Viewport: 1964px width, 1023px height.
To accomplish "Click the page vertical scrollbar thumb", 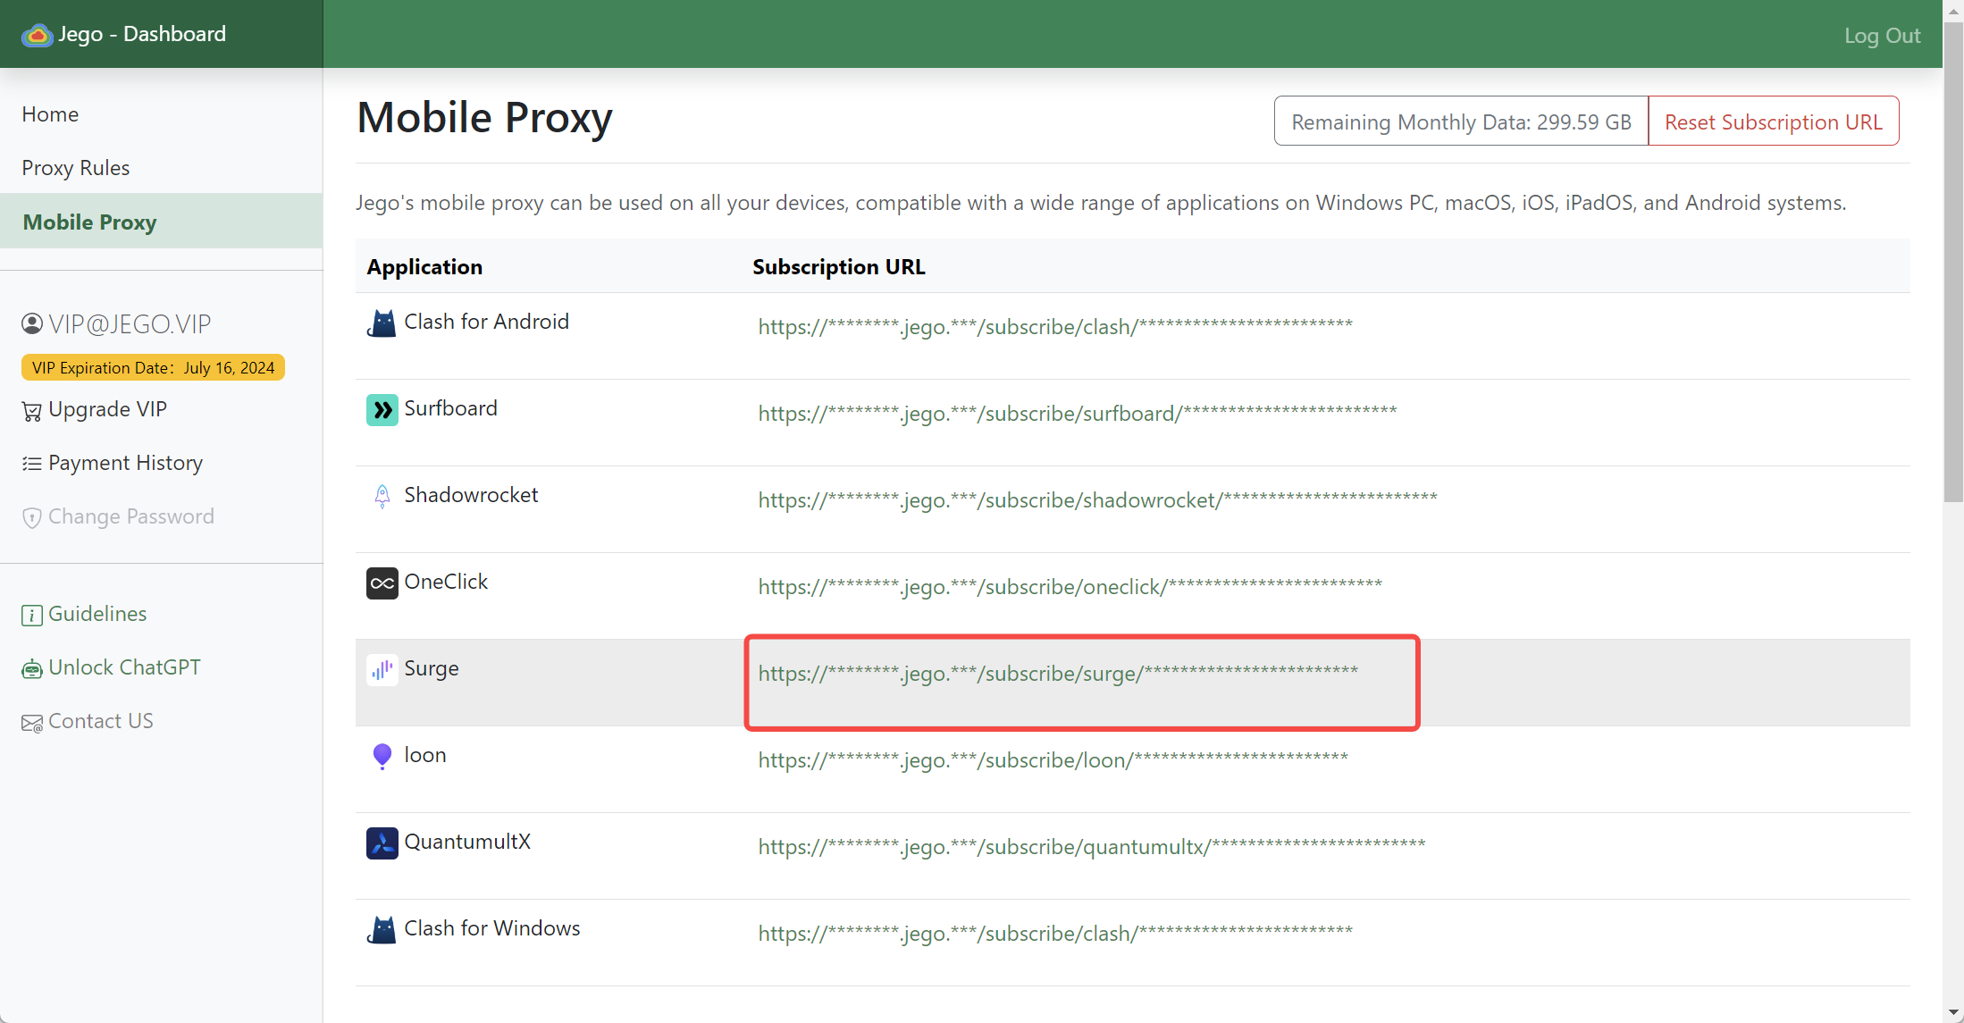I will click(x=1953, y=261).
